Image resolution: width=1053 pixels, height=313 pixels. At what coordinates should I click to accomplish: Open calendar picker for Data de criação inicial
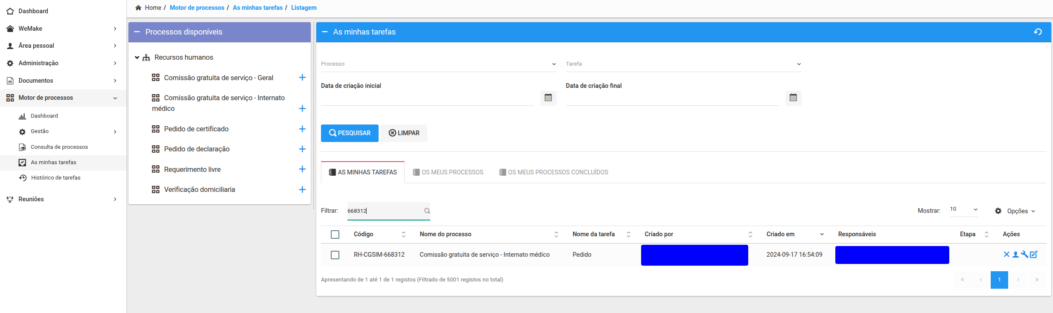point(548,98)
